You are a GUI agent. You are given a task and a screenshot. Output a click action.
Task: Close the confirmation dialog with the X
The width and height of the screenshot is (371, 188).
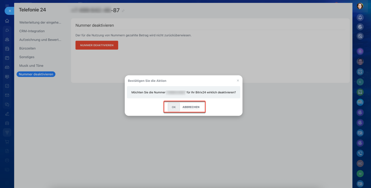coord(238,81)
